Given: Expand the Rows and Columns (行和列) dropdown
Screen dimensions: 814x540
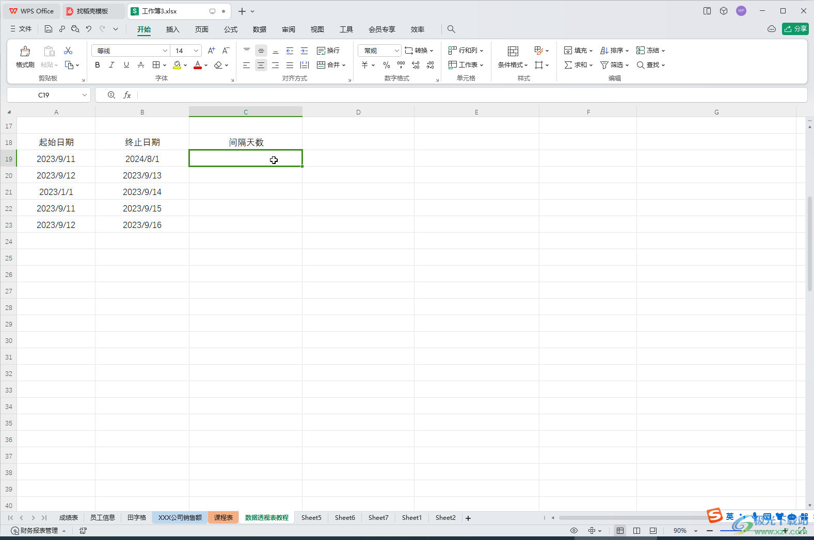Looking at the screenshot, I should tap(482, 51).
